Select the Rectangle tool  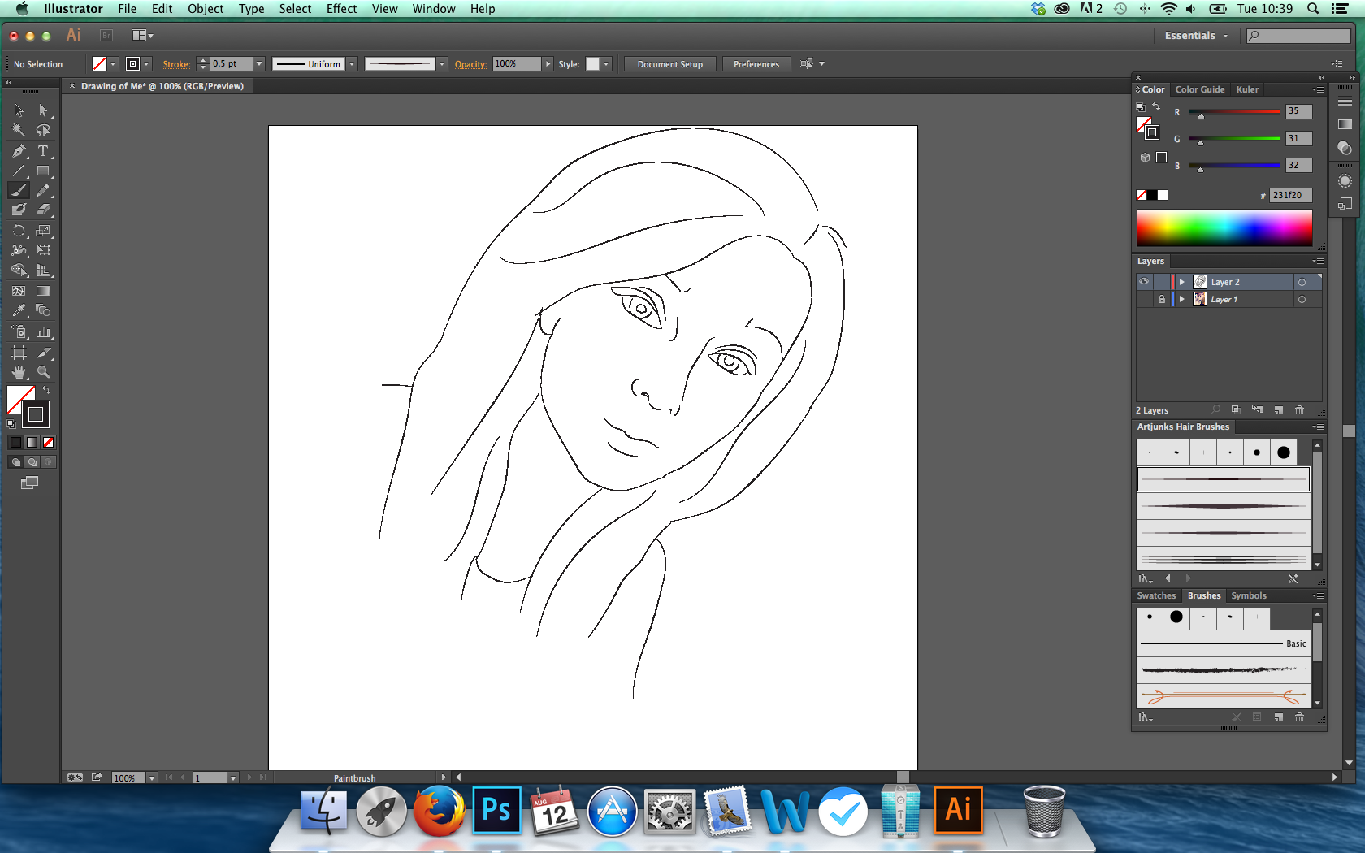click(43, 171)
